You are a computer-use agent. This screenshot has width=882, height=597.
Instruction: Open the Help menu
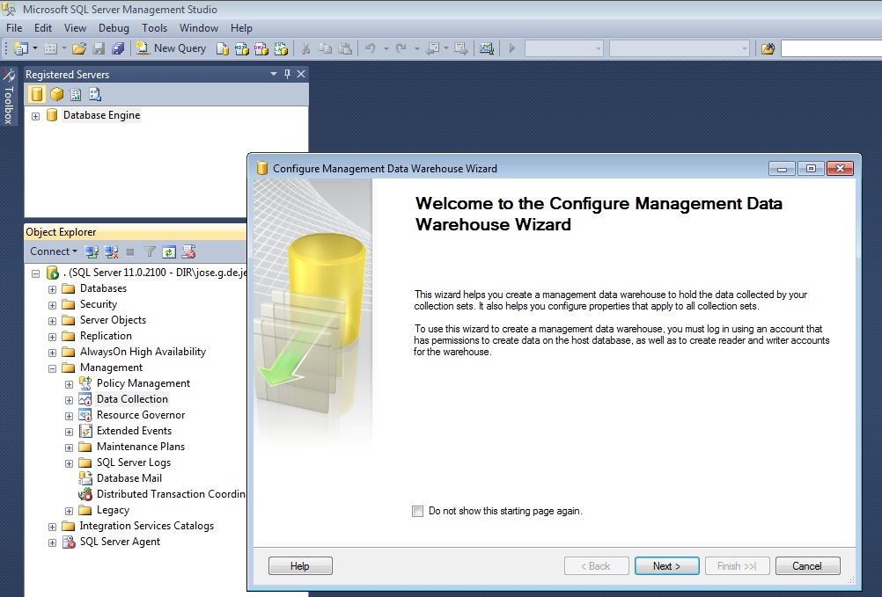coord(241,28)
